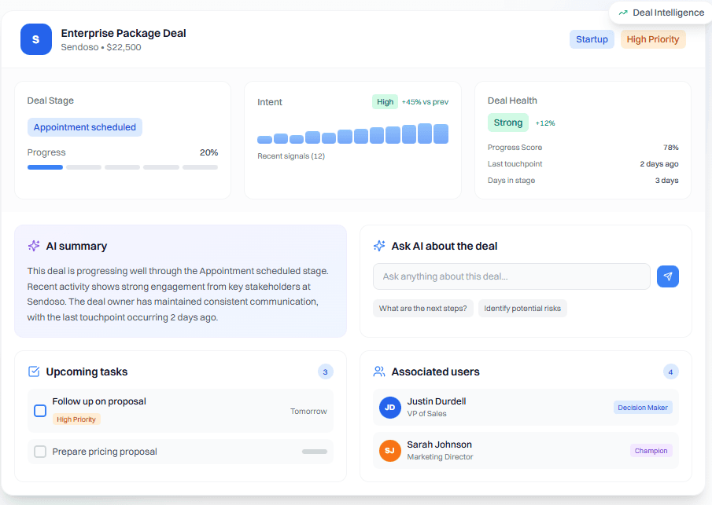Click the Startup tag
This screenshot has width=712, height=505.
592,38
